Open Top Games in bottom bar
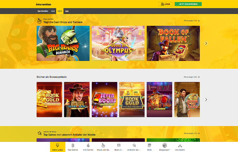 [73, 147]
